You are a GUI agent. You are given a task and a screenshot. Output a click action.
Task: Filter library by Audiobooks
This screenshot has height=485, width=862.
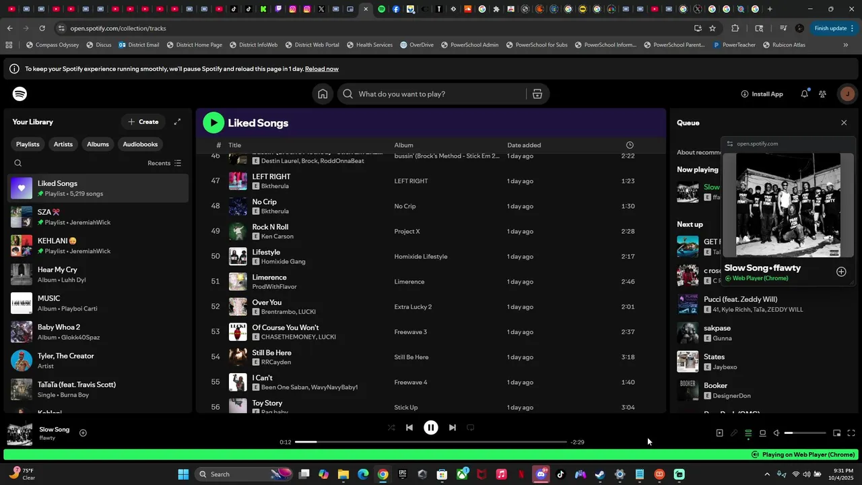(140, 144)
